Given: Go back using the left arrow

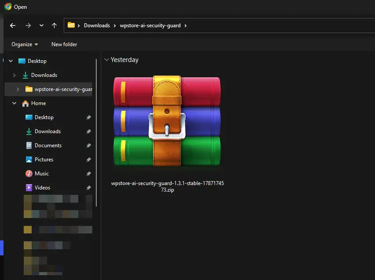Looking at the screenshot, I should (13, 25).
